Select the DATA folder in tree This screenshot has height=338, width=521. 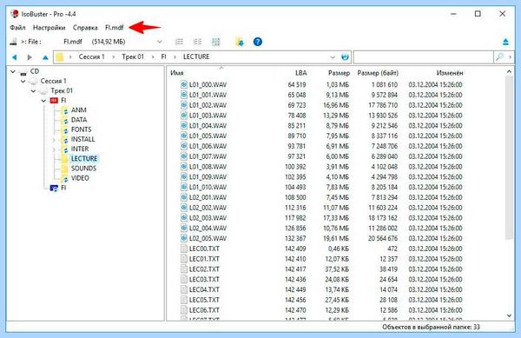[79, 120]
